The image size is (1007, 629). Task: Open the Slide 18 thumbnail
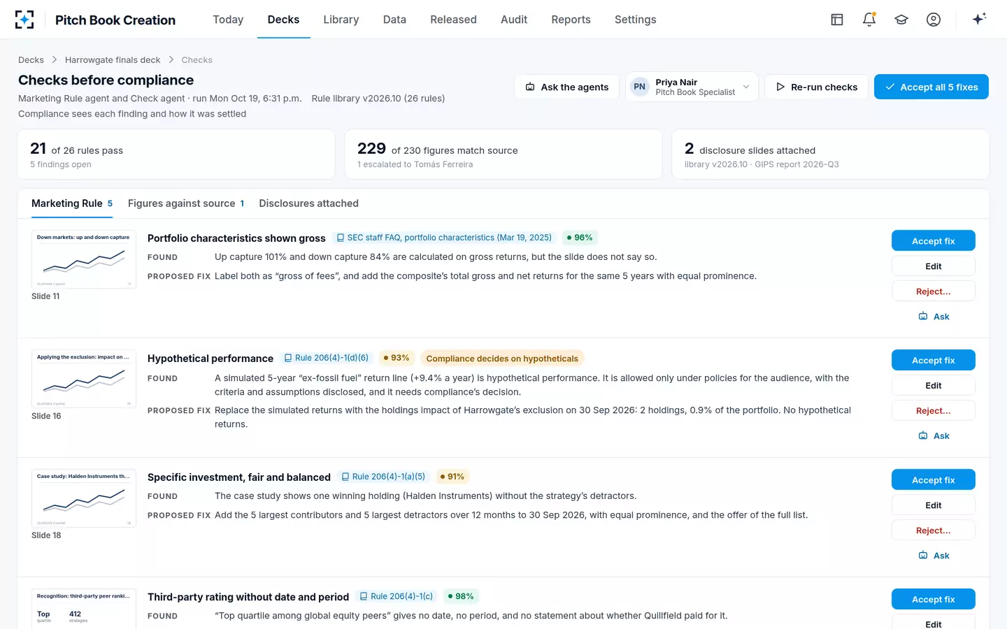click(x=84, y=498)
